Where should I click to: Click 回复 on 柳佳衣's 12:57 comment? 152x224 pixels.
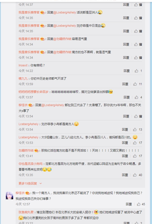(x=129, y=204)
